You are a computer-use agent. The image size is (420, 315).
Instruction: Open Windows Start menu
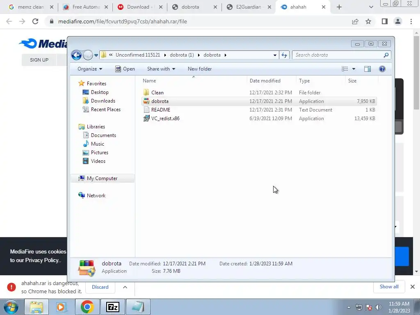[11, 307]
